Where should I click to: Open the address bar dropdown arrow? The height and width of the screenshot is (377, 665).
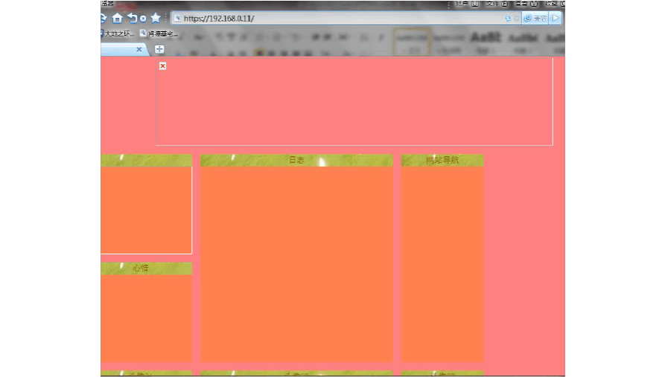point(517,18)
